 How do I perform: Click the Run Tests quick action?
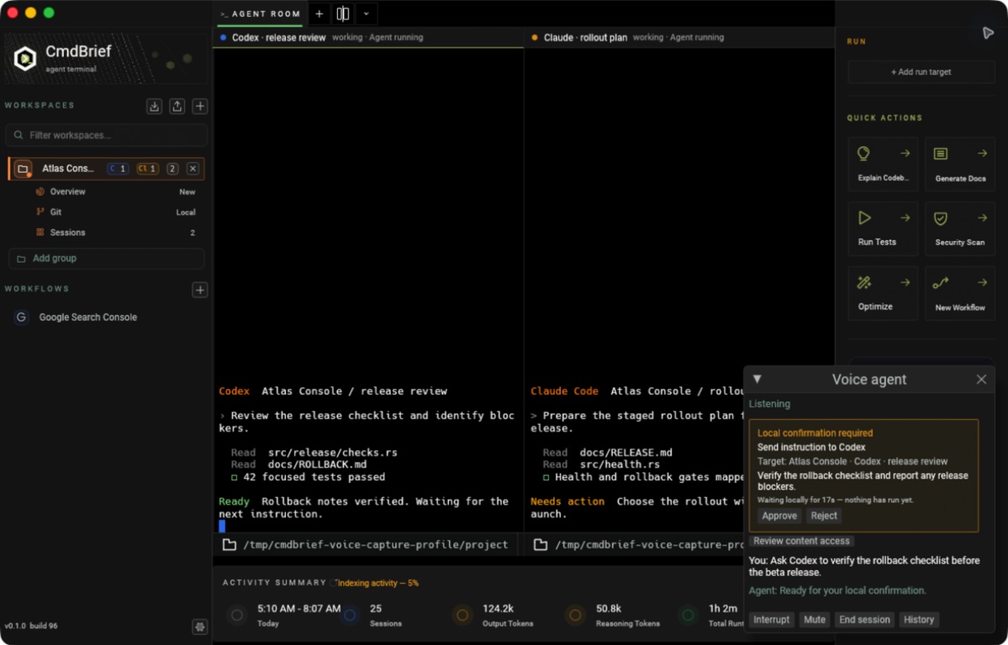coord(883,228)
